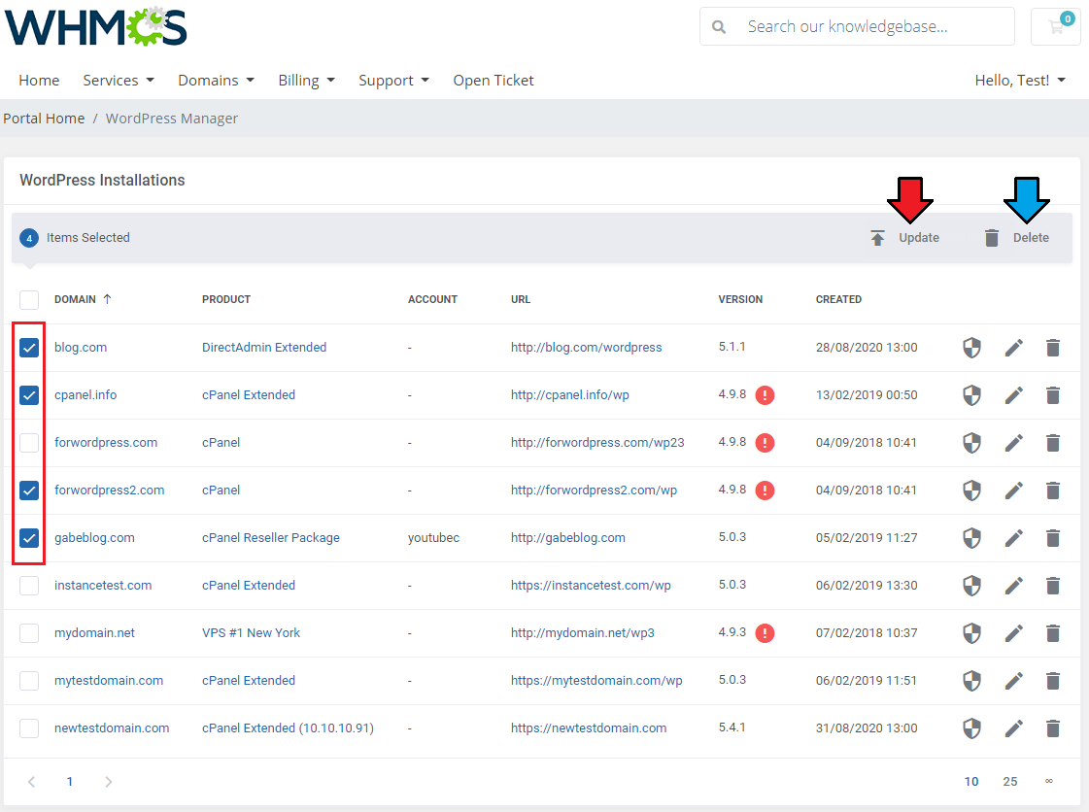Check the instancetest.com checkbox
Image resolution: width=1089 pixels, height=812 pixels.
pyautogui.click(x=29, y=586)
